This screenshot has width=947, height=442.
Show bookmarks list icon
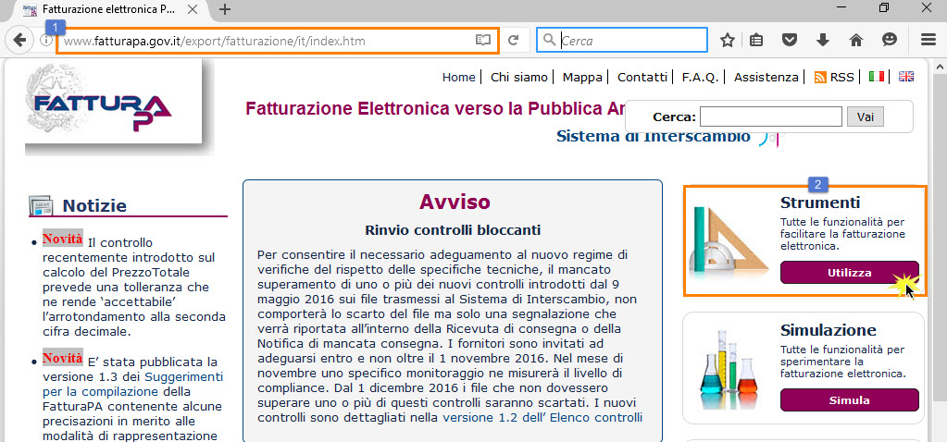pyautogui.click(x=756, y=41)
